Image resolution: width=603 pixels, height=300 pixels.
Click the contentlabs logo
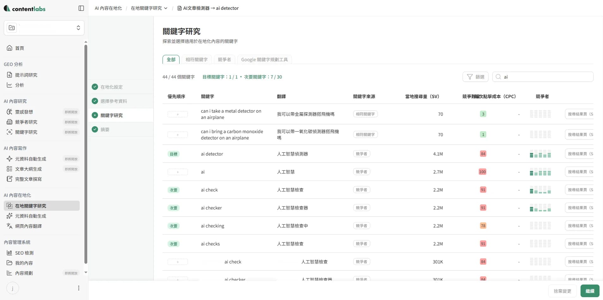pos(25,9)
